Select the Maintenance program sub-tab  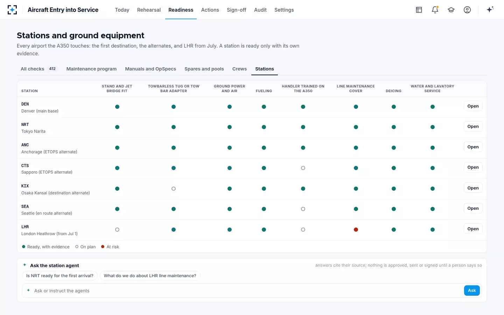[x=91, y=69]
